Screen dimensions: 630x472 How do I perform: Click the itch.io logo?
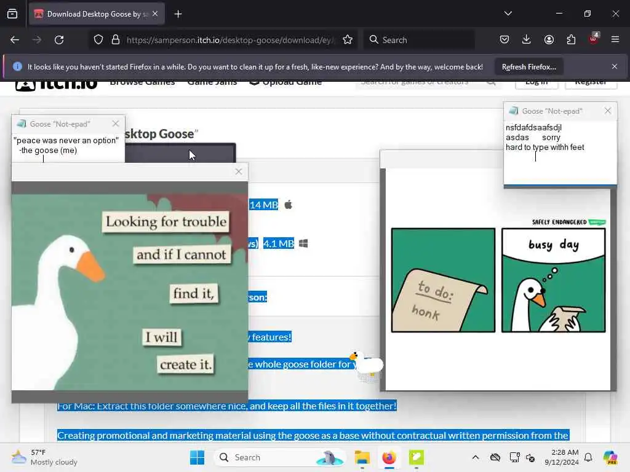(56, 85)
